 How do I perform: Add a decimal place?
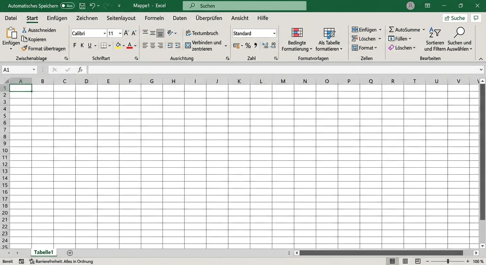point(265,46)
